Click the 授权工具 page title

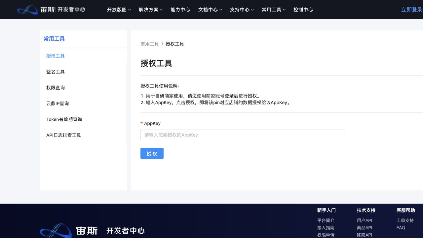[156, 63]
